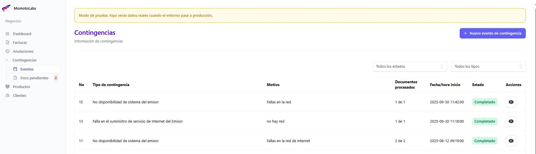This screenshot has width=536, height=154.
Task: Click the Docs pendientes file icon
Action: click(x=15, y=78)
